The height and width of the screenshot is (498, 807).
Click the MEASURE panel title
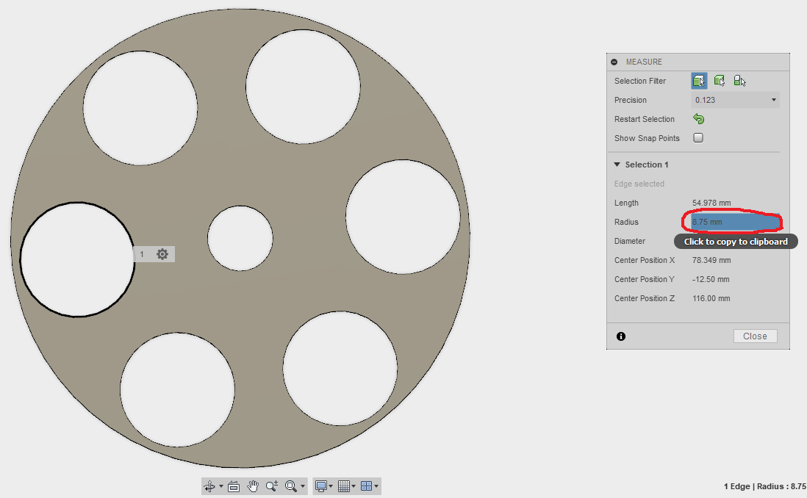click(x=644, y=62)
